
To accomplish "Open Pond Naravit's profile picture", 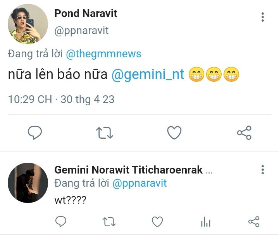I will click(28, 24).
